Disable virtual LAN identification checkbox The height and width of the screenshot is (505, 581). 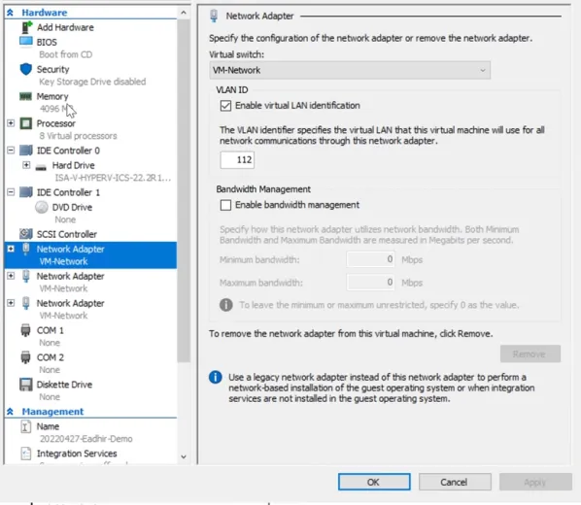click(225, 106)
